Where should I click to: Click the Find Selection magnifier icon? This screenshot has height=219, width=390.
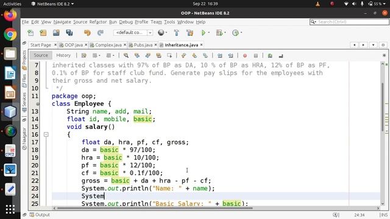pyautogui.click(x=126, y=55)
